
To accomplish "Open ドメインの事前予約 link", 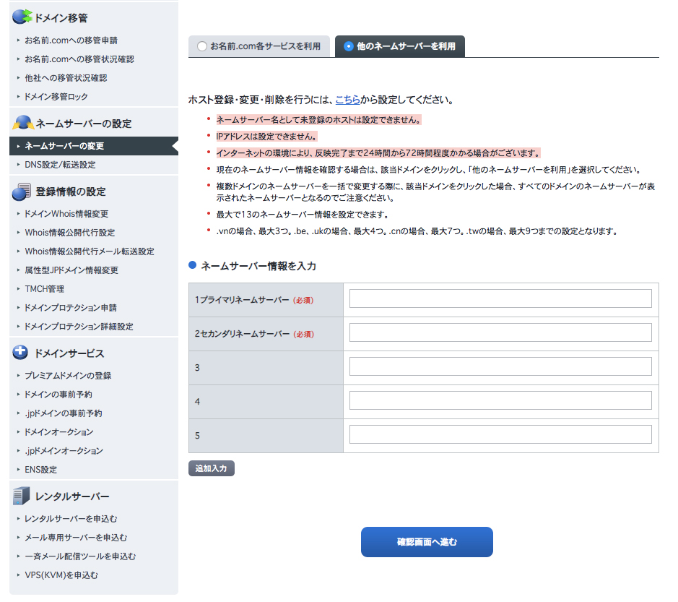I will tap(58, 395).
